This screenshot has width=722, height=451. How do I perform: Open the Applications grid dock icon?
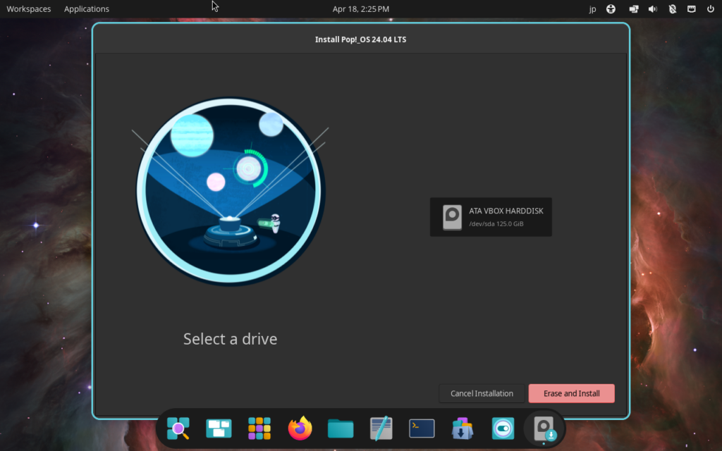[x=259, y=428]
